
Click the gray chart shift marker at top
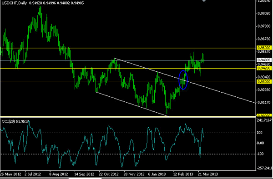click(x=204, y=1)
